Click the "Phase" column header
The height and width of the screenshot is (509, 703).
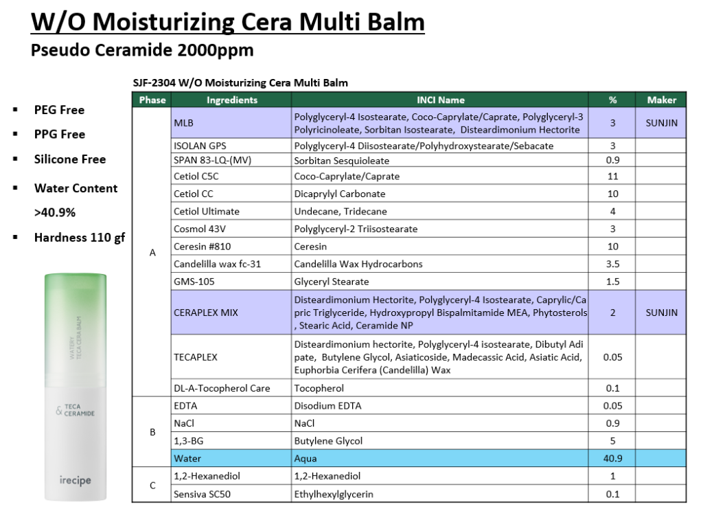coord(152,100)
